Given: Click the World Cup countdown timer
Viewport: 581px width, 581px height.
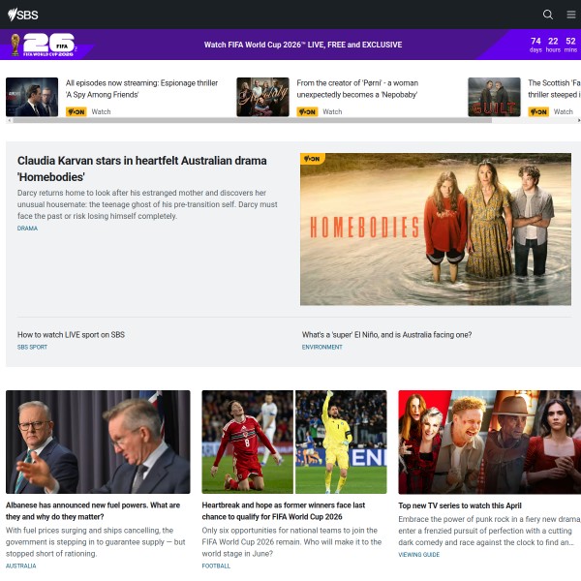Looking at the screenshot, I should point(552,45).
